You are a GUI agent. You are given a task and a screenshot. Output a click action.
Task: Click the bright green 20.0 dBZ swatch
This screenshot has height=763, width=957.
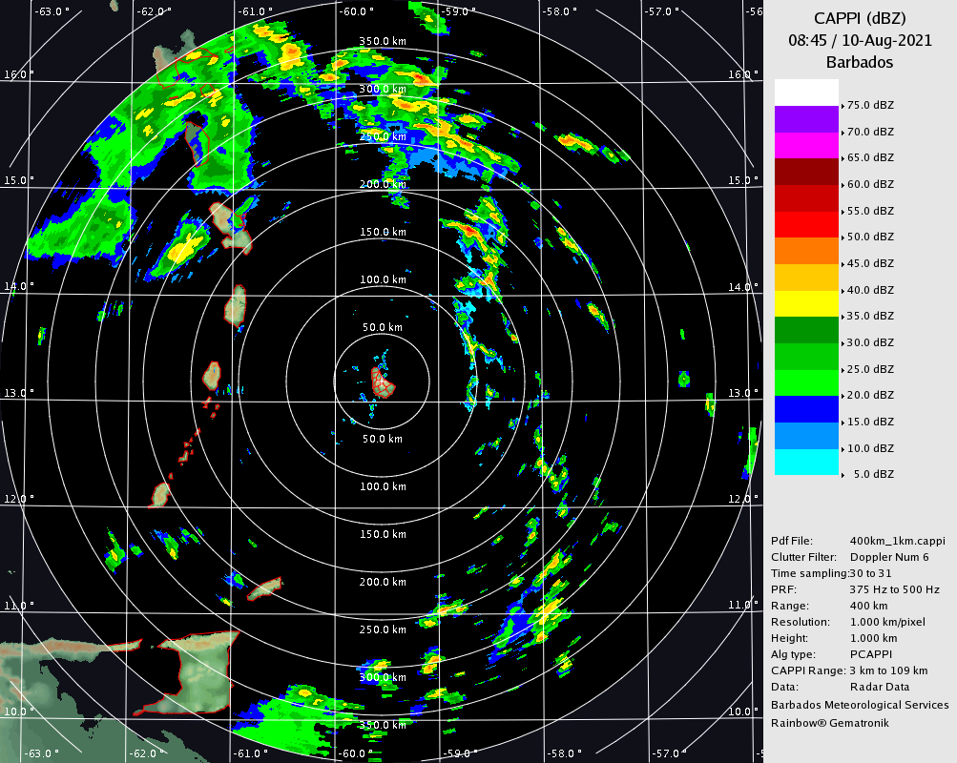click(x=806, y=382)
